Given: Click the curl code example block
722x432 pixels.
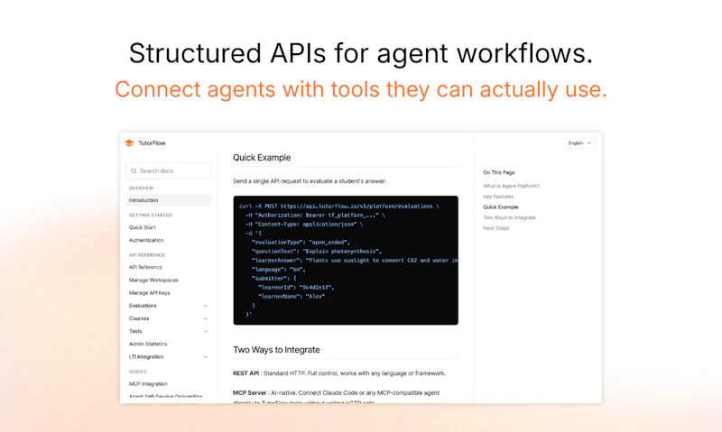Looking at the screenshot, I should (x=346, y=261).
